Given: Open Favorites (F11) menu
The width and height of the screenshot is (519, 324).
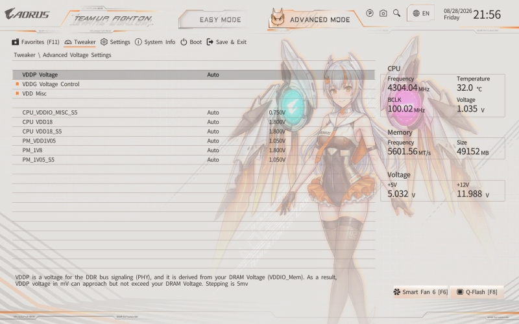Looking at the screenshot, I should coord(36,42).
